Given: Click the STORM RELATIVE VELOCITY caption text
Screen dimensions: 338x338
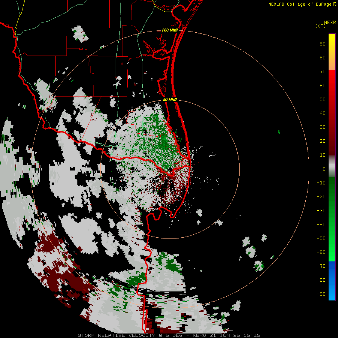Looking at the screenshot, I should pos(116,335).
